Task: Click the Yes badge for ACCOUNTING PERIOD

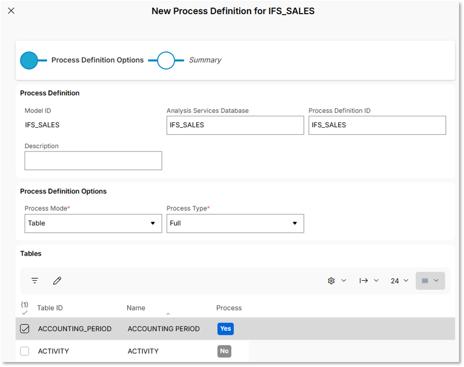Action: tap(225, 329)
